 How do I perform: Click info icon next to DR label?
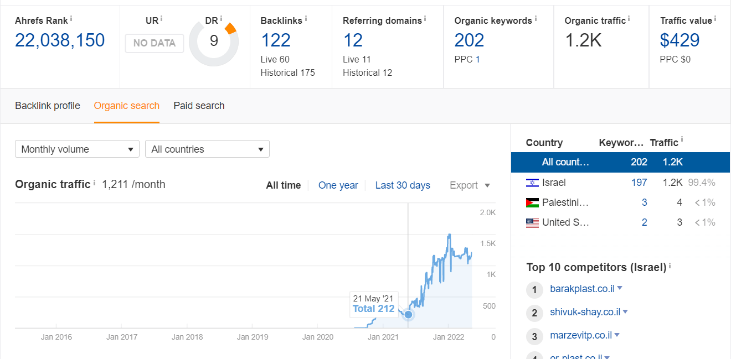tap(222, 19)
